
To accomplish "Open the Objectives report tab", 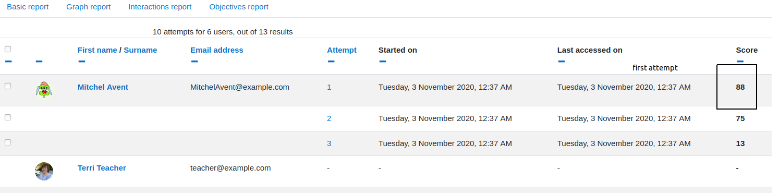I will tap(239, 7).
